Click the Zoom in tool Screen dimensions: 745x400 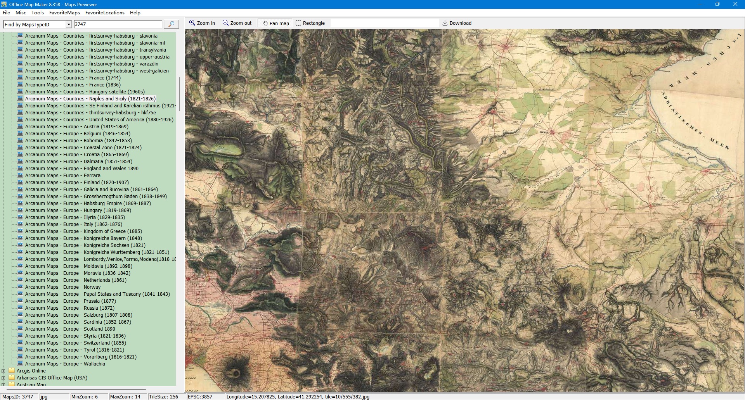202,23
